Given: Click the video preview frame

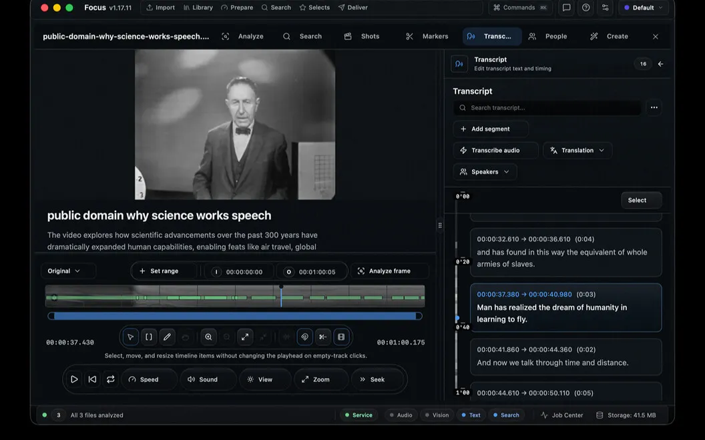Looking at the screenshot, I should [x=235, y=125].
